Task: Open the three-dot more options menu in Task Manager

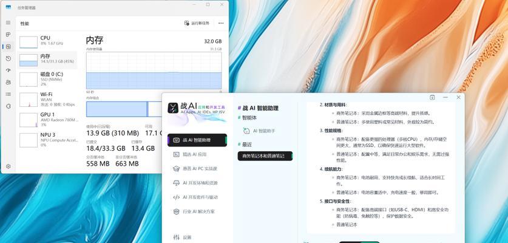Action: (221, 23)
